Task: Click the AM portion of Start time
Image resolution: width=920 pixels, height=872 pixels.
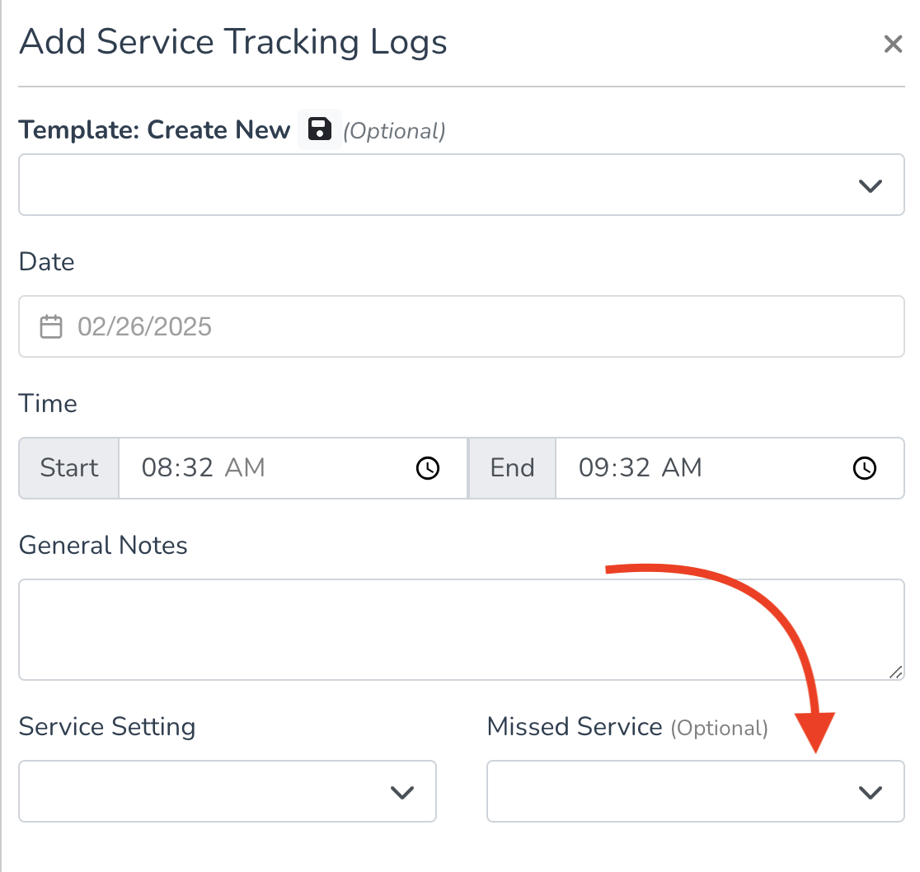Action: coord(245,468)
